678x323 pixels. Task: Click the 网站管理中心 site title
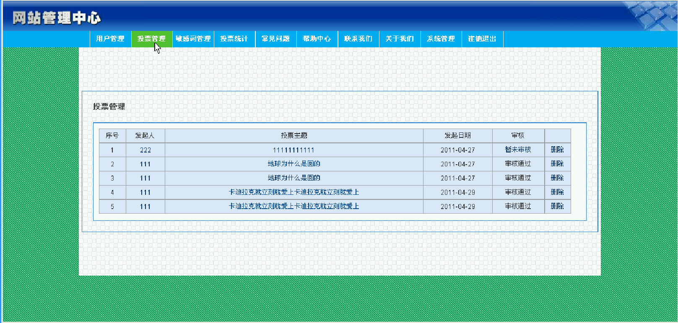[x=57, y=18]
